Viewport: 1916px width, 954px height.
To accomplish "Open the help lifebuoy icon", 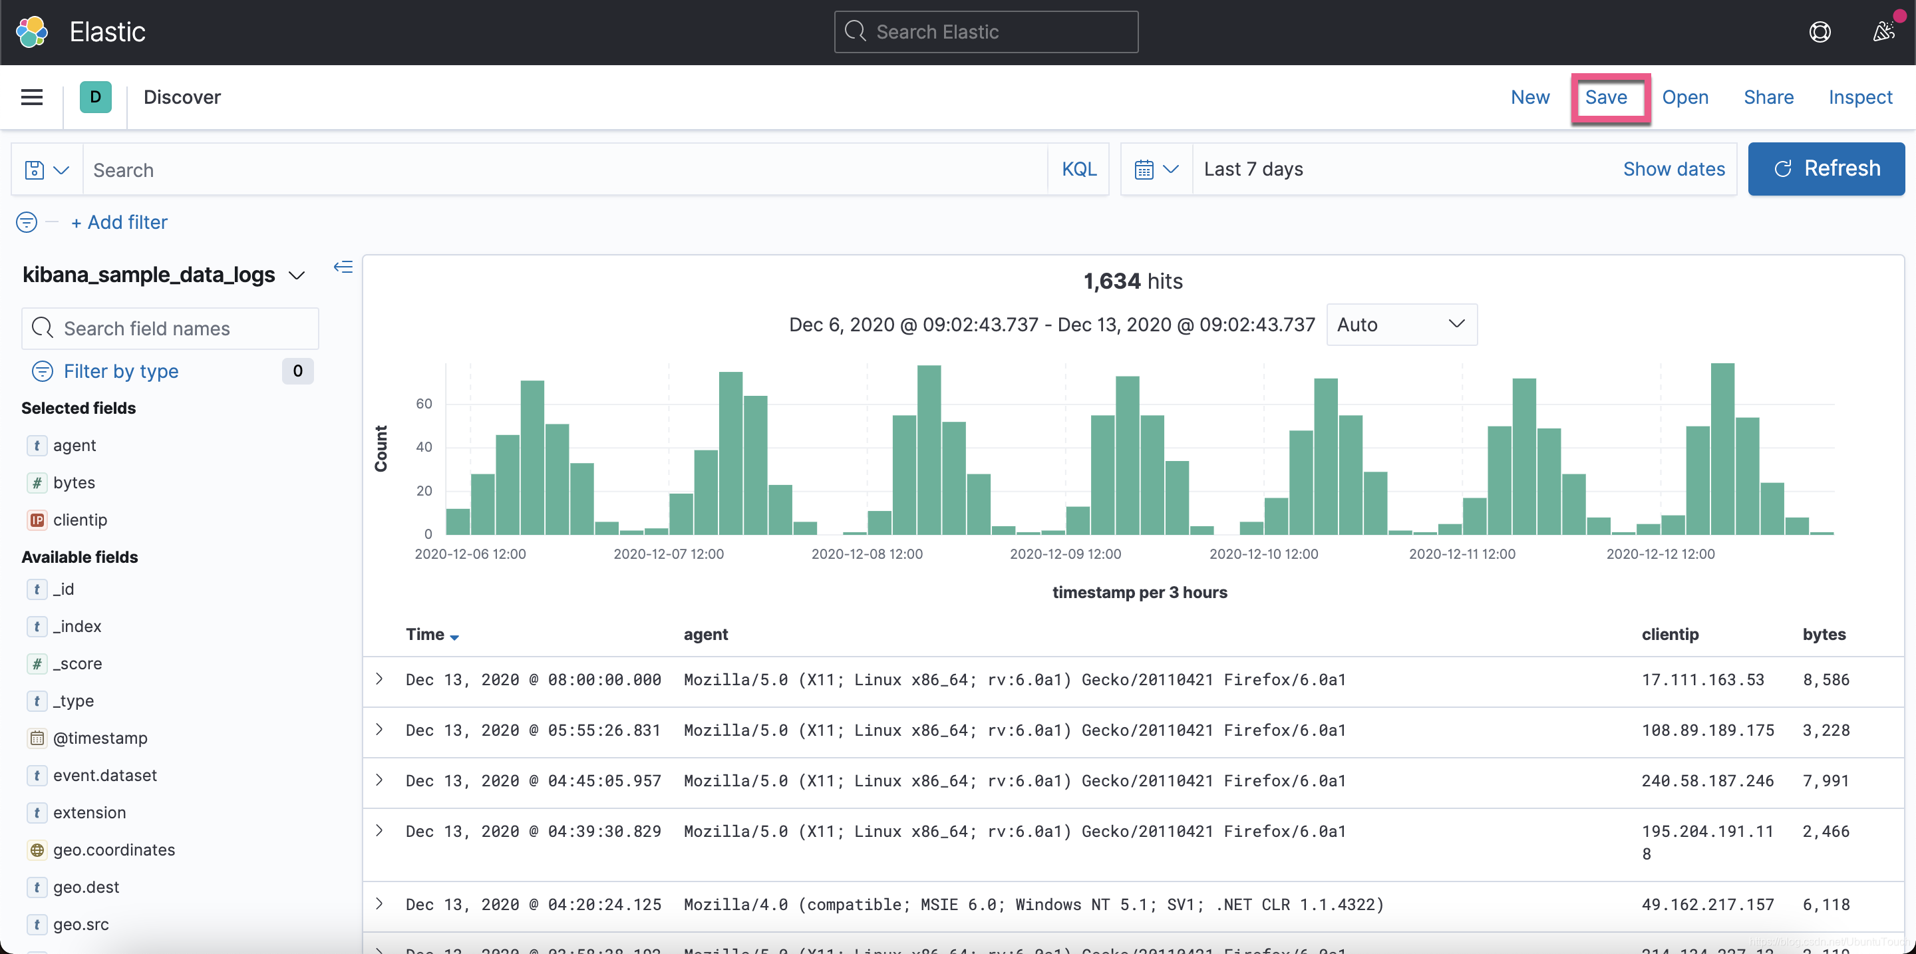I will pyautogui.click(x=1820, y=32).
